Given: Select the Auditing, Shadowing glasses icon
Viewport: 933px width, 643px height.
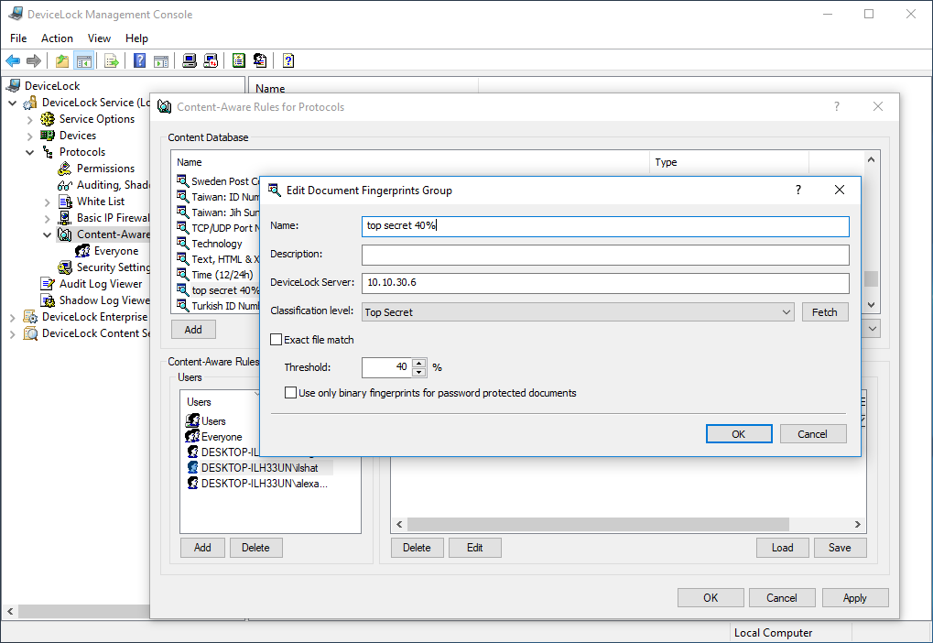Looking at the screenshot, I should pos(65,185).
